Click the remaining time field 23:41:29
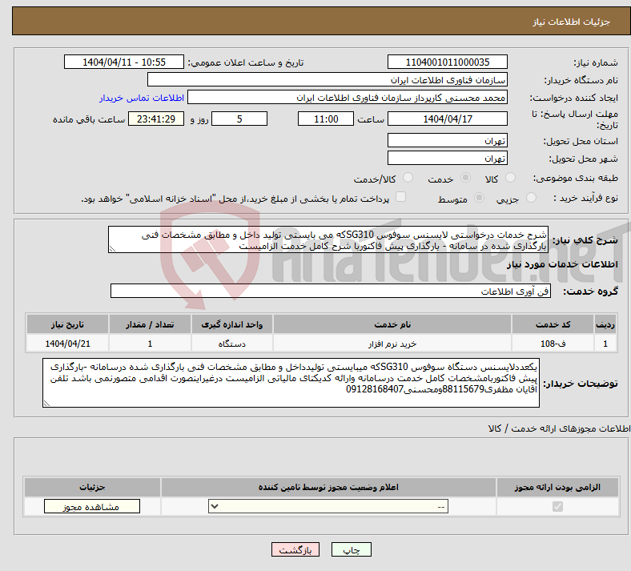 tap(156, 119)
